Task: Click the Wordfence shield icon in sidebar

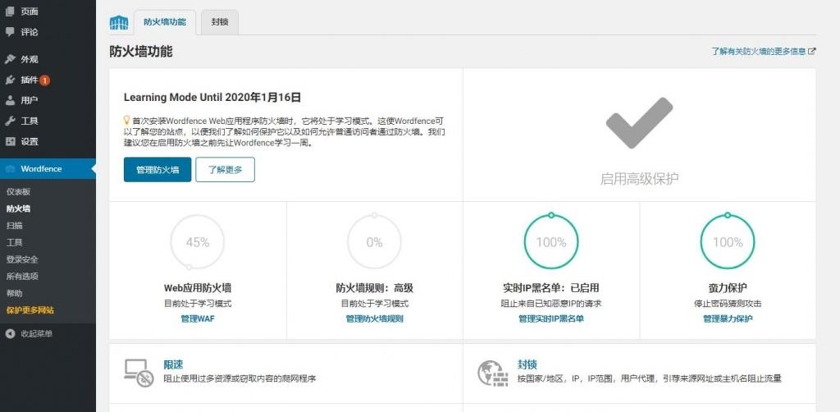Action: 10,169
